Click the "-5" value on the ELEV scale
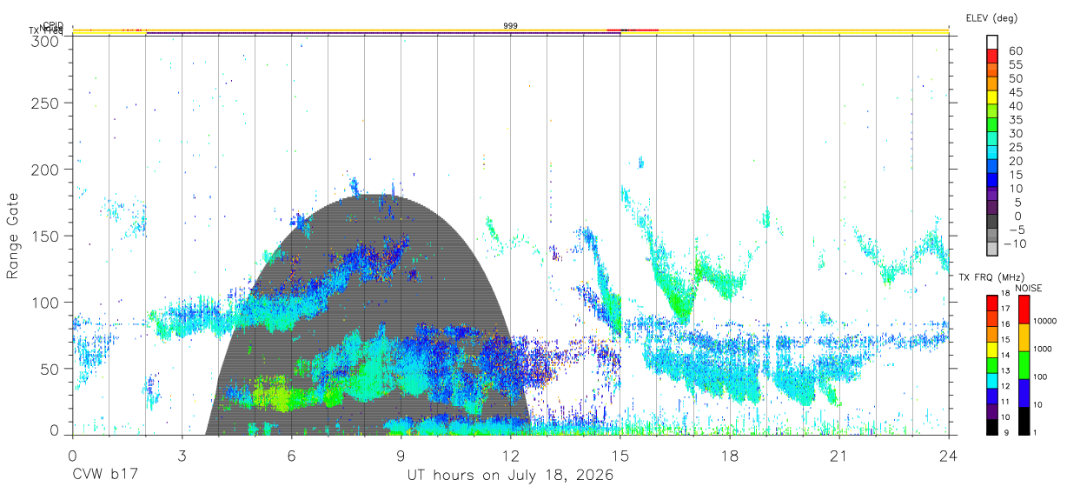Image resolution: width=1067 pixels, height=493 pixels. point(1016,230)
